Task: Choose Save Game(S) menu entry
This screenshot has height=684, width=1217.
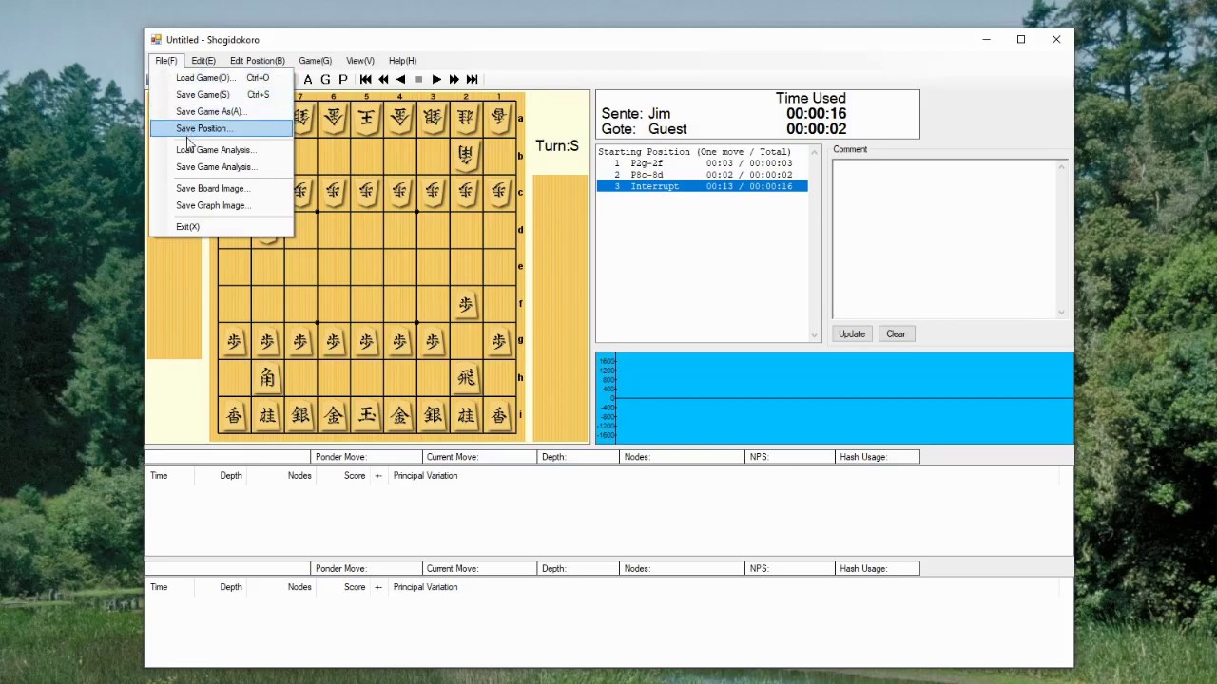Action: [x=222, y=95]
